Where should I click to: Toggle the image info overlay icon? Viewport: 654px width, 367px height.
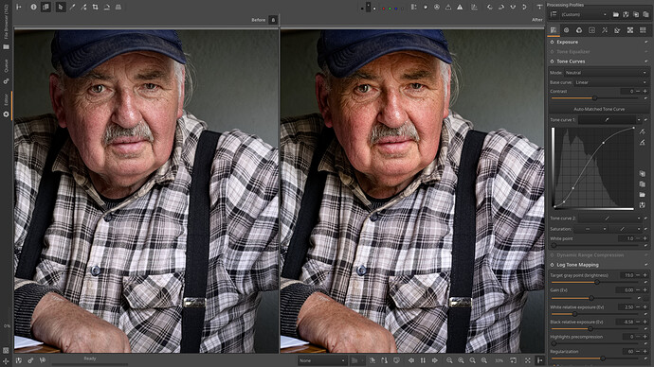(x=33, y=7)
